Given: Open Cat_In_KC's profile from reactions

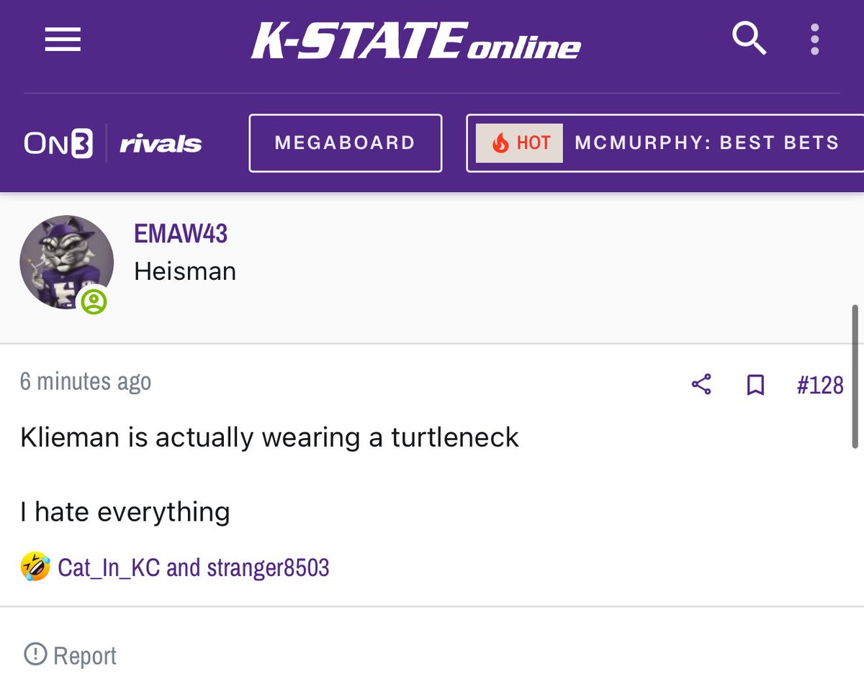Looking at the screenshot, I should point(109,568).
